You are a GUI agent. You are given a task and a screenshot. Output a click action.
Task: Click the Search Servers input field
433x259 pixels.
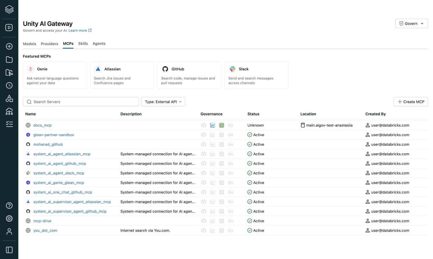(x=81, y=102)
